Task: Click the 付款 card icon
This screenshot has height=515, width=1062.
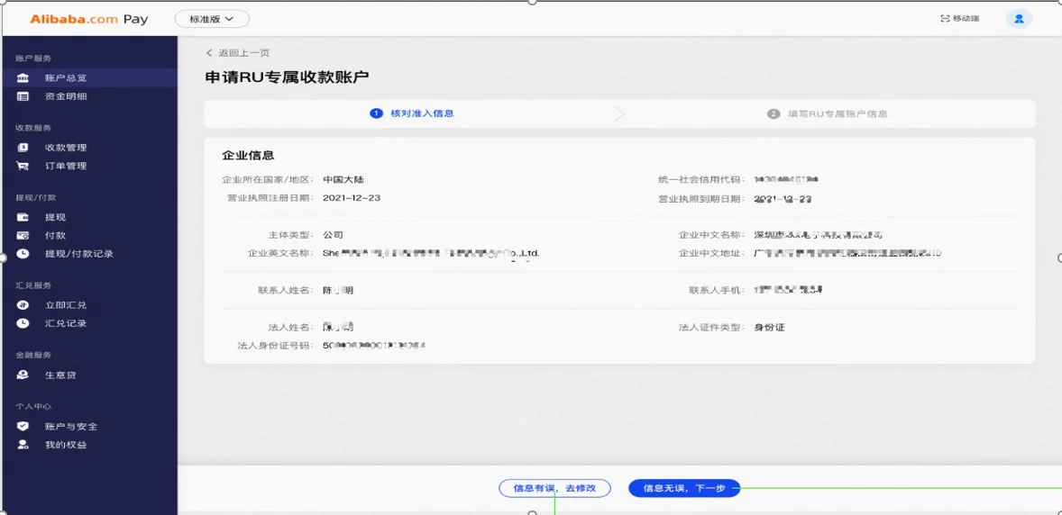Action: pos(23,235)
